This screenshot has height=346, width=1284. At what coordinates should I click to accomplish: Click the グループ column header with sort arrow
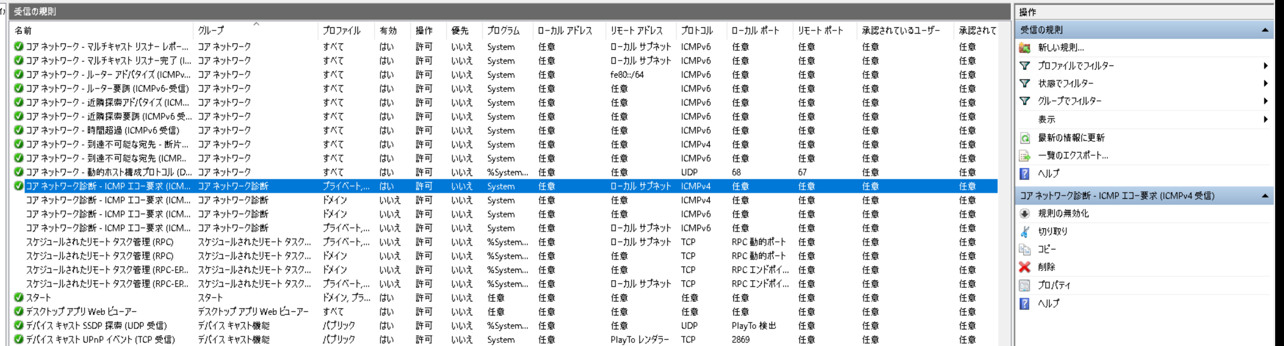click(255, 31)
